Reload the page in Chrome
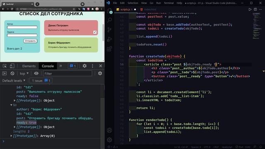Image resolution: width=265 pixels, height=149 pixels. (x=12, y=9)
